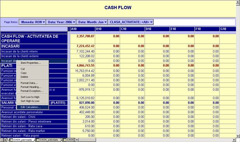240x142 pixels.
Task: Switch to the CASH_activitate worksheet tab
Action: pos(48,140)
